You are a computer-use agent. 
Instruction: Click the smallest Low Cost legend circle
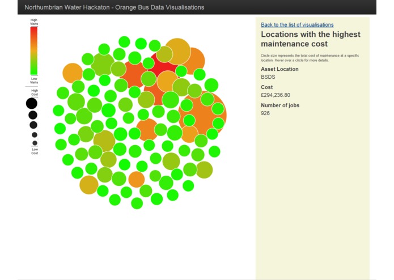tap(35, 143)
